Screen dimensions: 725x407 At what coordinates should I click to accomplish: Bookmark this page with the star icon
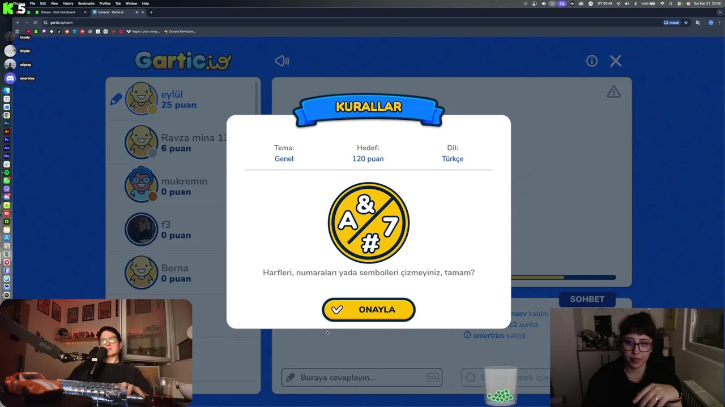(686, 23)
